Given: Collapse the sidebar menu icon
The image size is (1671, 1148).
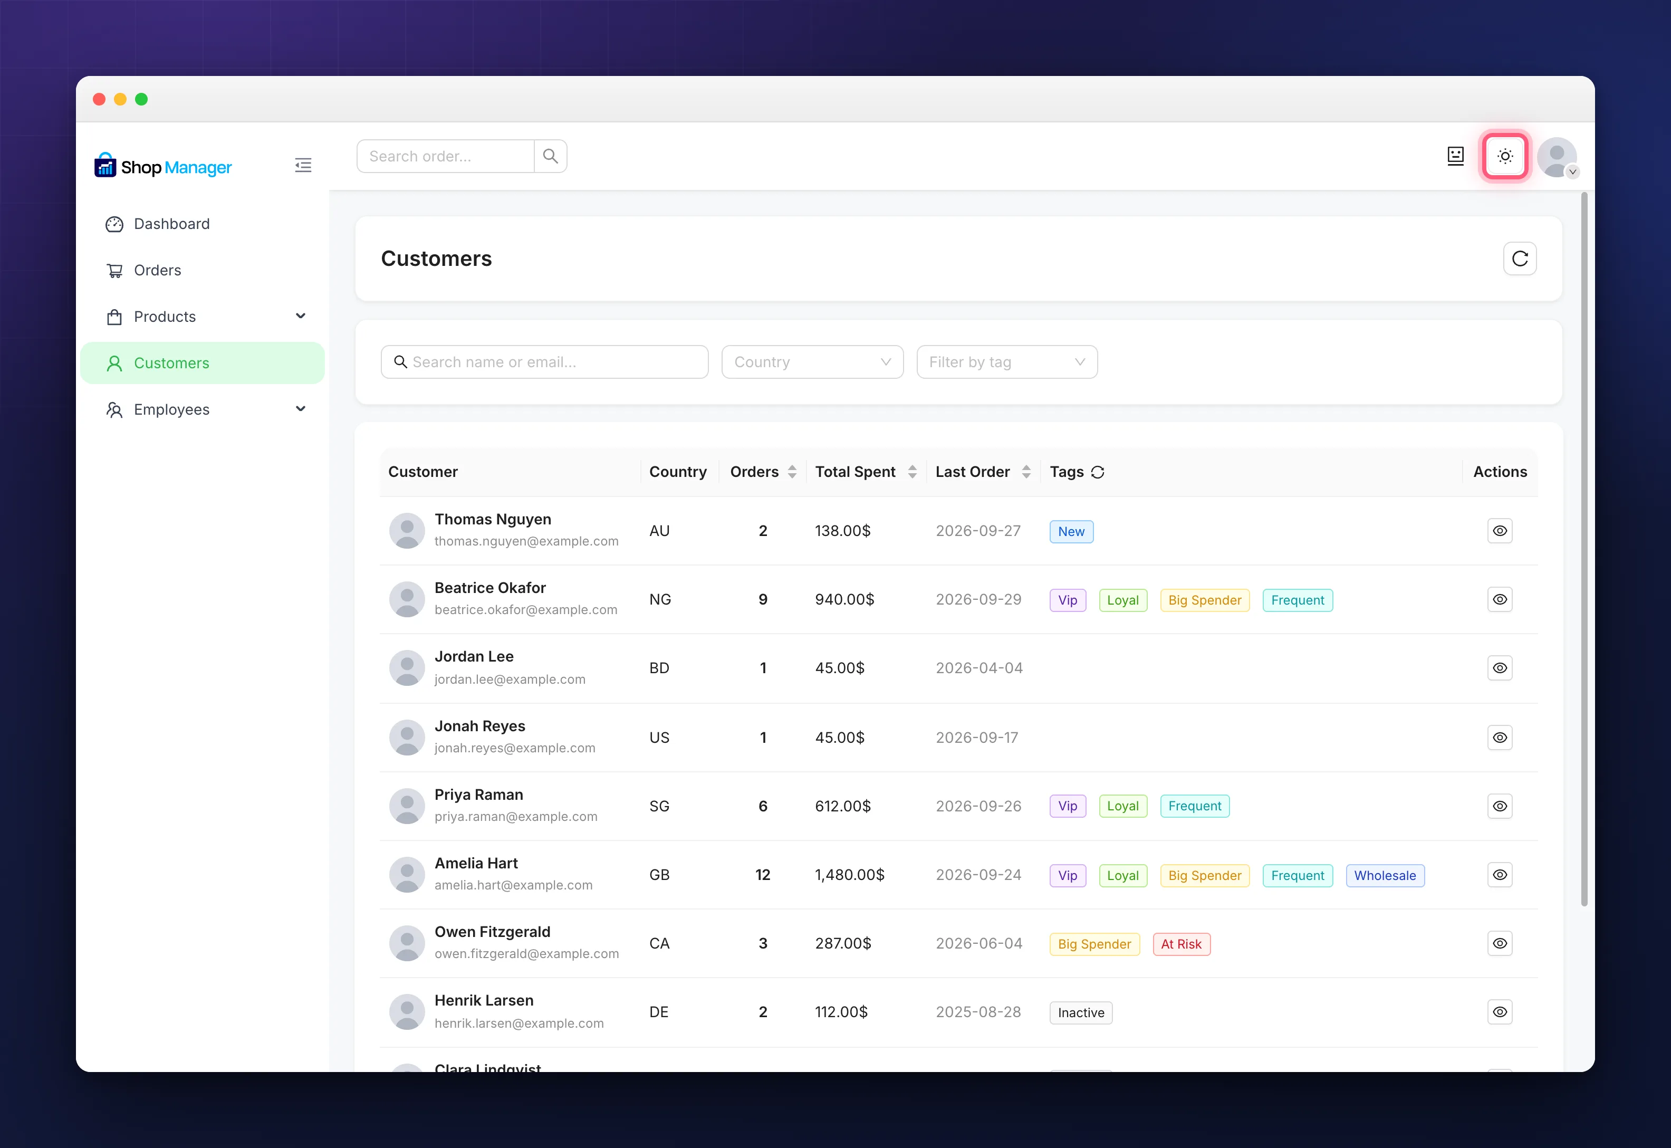Looking at the screenshot, I should (303, 166).
